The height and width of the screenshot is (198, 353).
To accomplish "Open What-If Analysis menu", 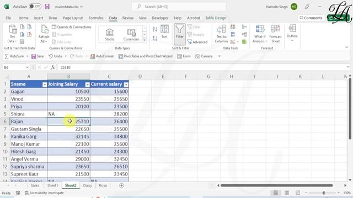I will click(260, 34).
